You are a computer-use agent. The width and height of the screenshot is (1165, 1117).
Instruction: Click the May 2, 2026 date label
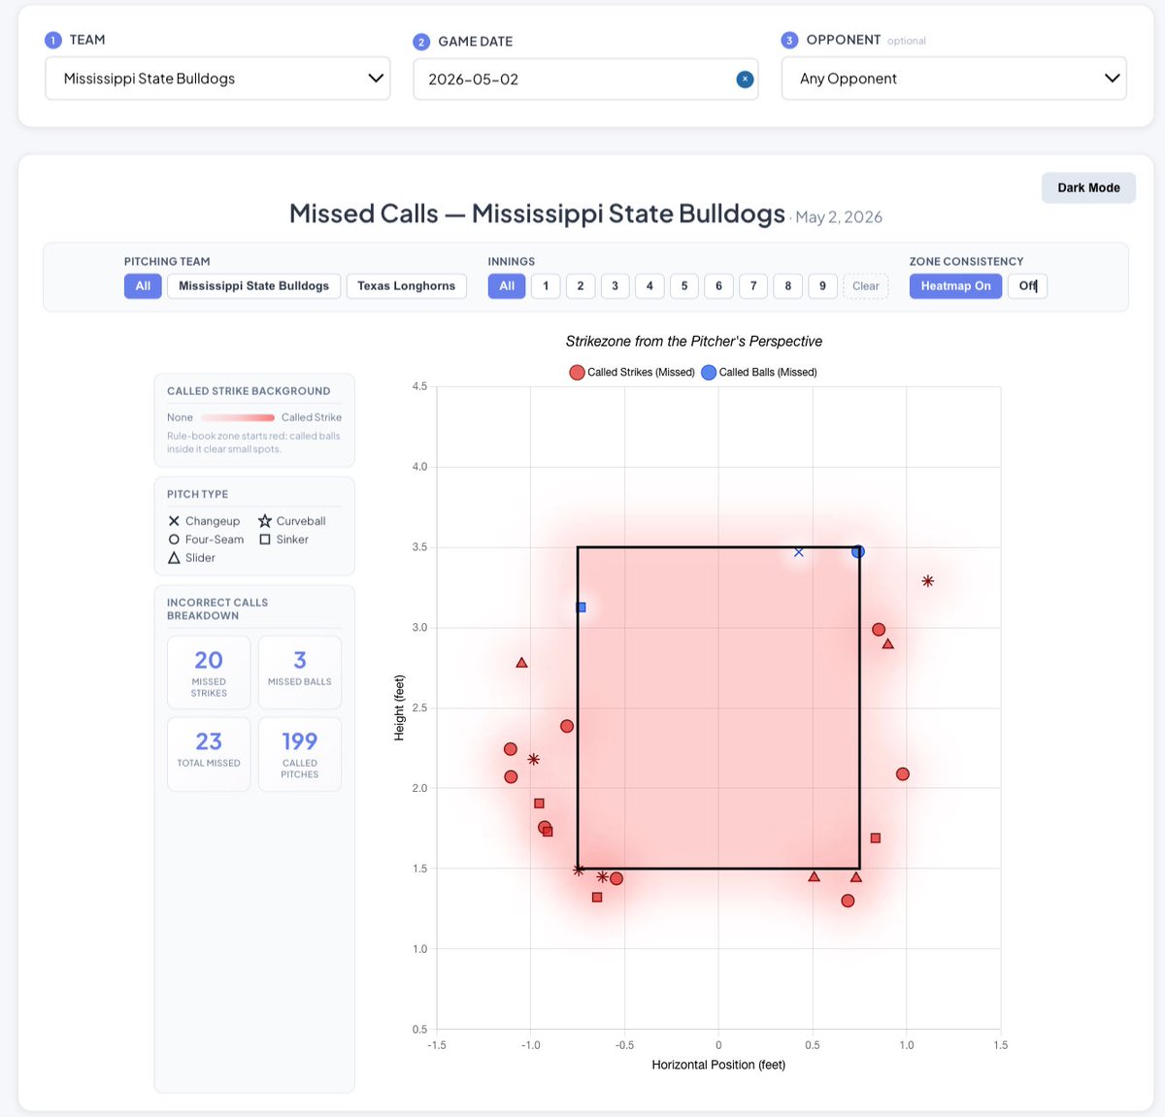[839, 217]
